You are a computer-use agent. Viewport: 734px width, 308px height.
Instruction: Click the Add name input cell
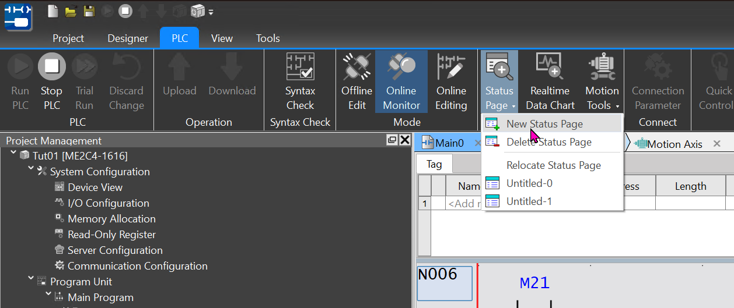[x=464, y=203]
